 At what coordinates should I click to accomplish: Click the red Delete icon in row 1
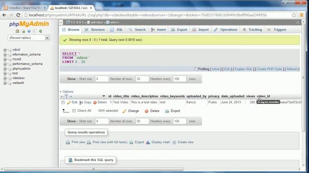tap(95, 102)
